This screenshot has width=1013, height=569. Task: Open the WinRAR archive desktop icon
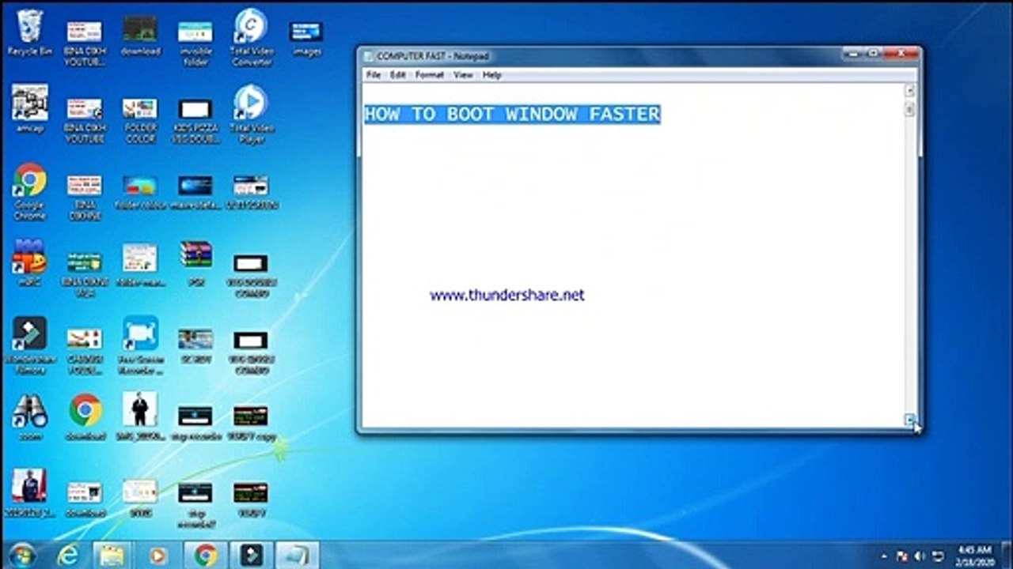[x=195, y=262]
